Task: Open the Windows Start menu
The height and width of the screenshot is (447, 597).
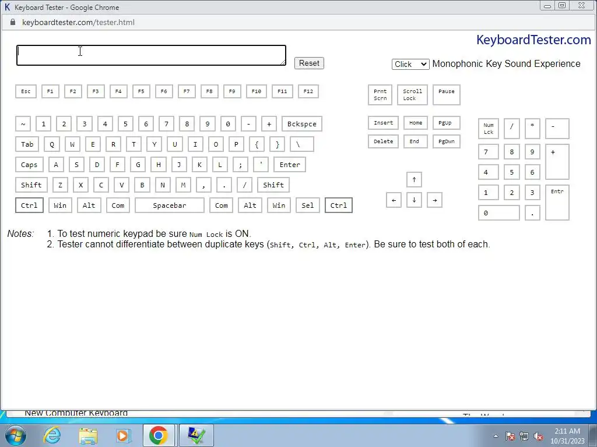Action: [x=16, y=435]
